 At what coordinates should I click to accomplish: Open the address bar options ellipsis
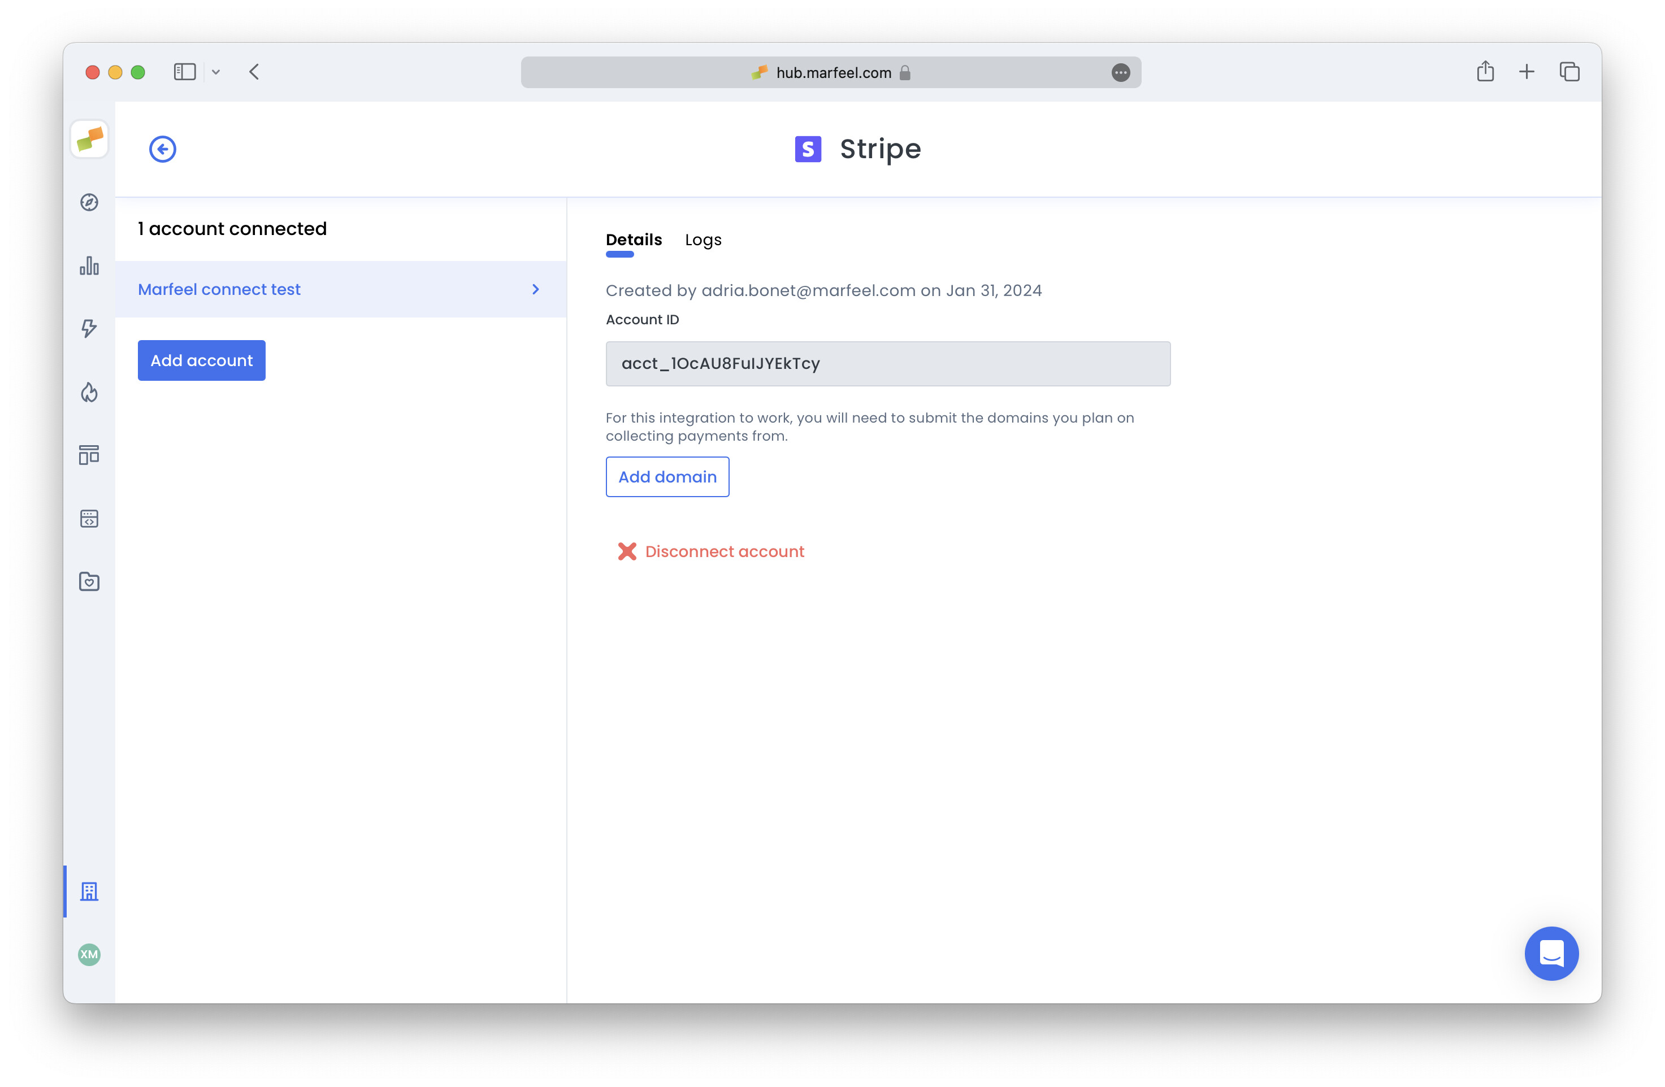tap(1121, 73)
